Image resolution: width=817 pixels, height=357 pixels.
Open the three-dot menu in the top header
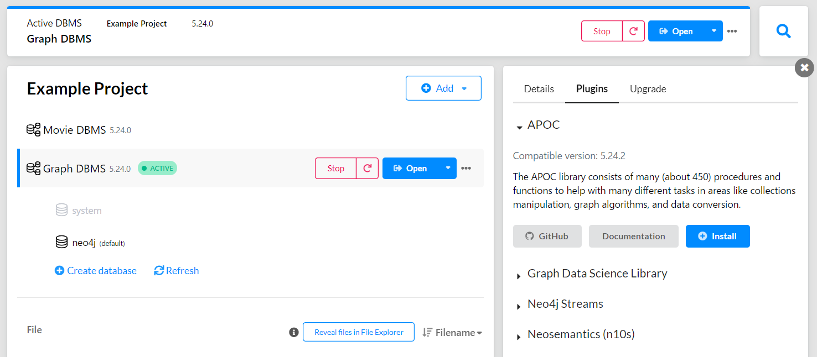pyautogui.click(x=732, y=32)
